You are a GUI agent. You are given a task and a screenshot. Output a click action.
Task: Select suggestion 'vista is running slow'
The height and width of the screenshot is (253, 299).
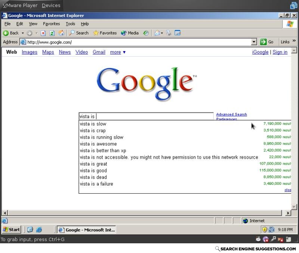coord(185,137)
